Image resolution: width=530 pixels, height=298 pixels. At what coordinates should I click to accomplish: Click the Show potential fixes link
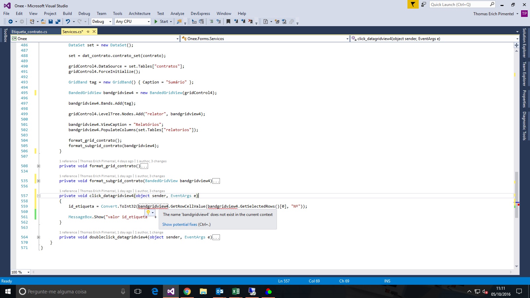[180, 224]
